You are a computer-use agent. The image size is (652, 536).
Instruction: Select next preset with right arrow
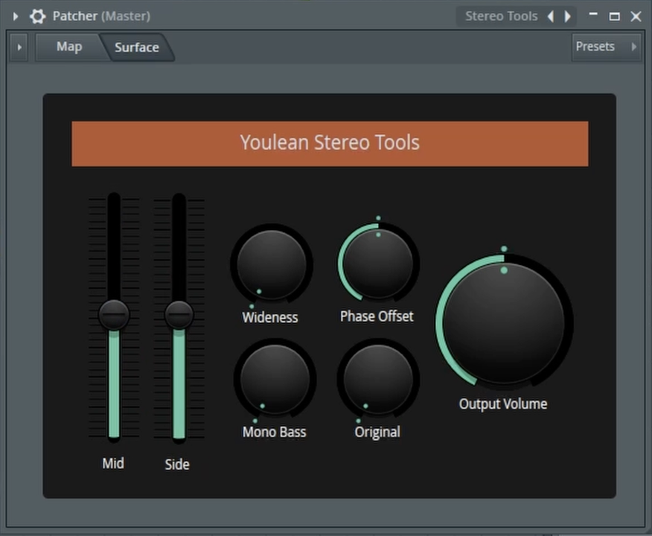tap(568, 16)
